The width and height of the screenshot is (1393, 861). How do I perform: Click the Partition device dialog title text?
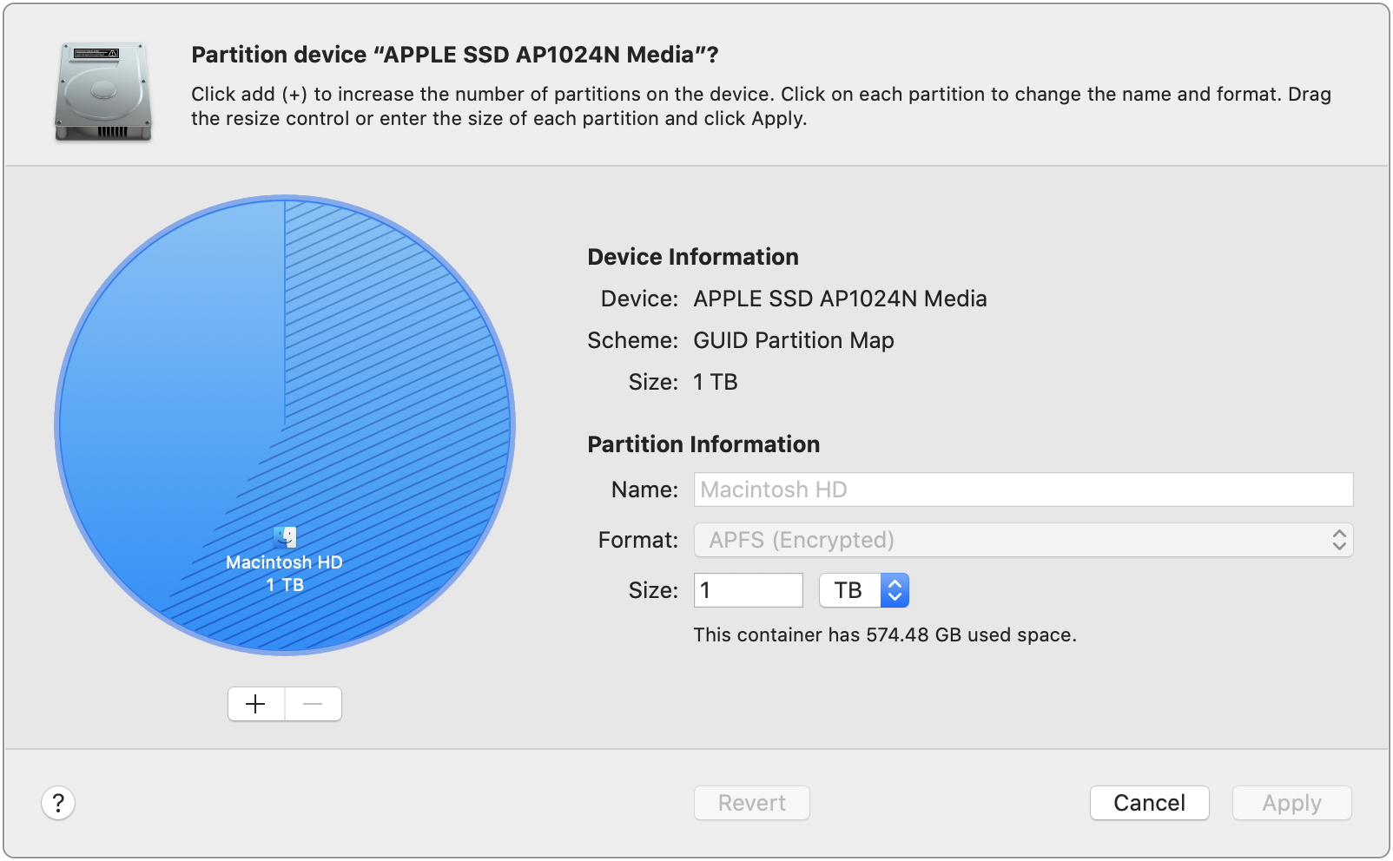click(454, 55)
